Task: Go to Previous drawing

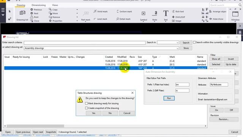Action: [x=36, y=10]
